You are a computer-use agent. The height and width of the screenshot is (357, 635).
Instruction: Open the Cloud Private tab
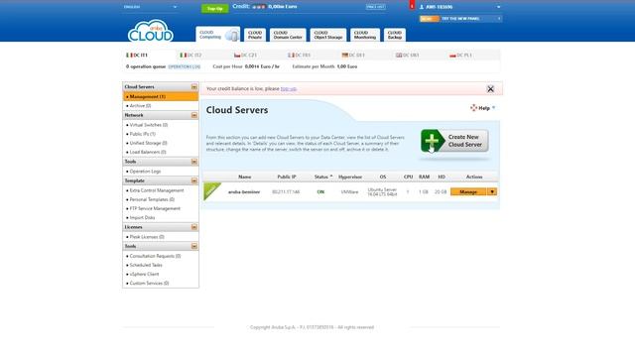[x=255, y=35]
